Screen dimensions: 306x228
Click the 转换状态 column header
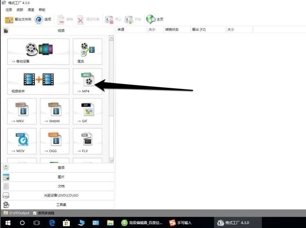click(177, 29)
